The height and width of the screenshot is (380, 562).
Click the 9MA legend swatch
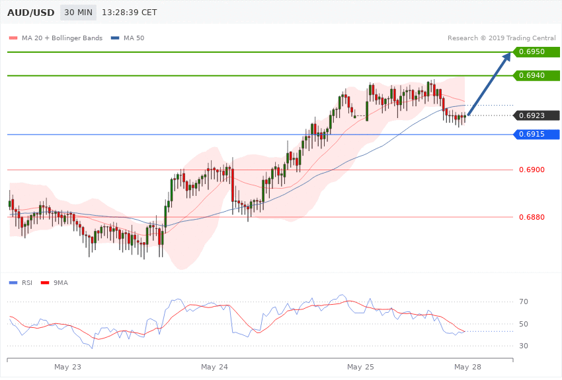tap(45, 283)
